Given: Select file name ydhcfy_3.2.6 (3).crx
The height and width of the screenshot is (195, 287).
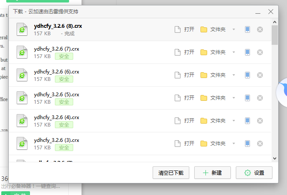Looking at the screenshot, I should pos(57,140).
